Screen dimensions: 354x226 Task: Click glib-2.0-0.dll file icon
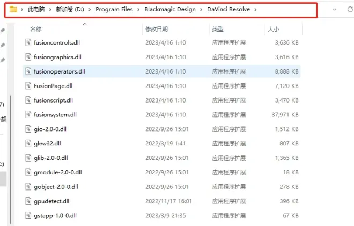click(x=28, y=158)
